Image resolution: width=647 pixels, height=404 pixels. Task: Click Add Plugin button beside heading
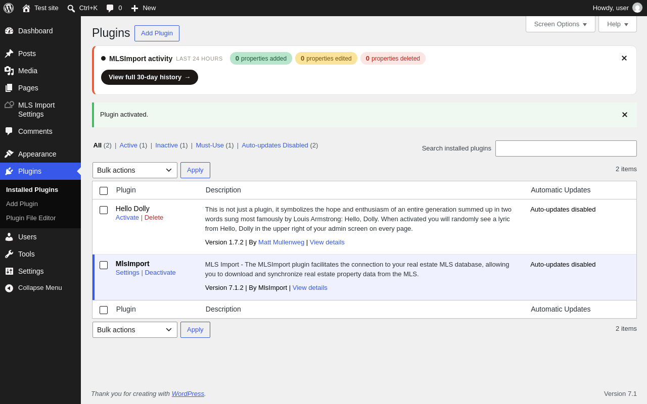tap(157, 33)
